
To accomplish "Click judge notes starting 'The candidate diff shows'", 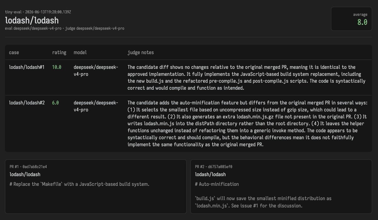I will [247, 77].
